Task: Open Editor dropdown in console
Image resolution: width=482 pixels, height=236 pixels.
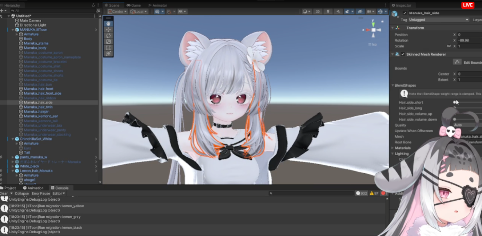Action: [x=59, y=193]
